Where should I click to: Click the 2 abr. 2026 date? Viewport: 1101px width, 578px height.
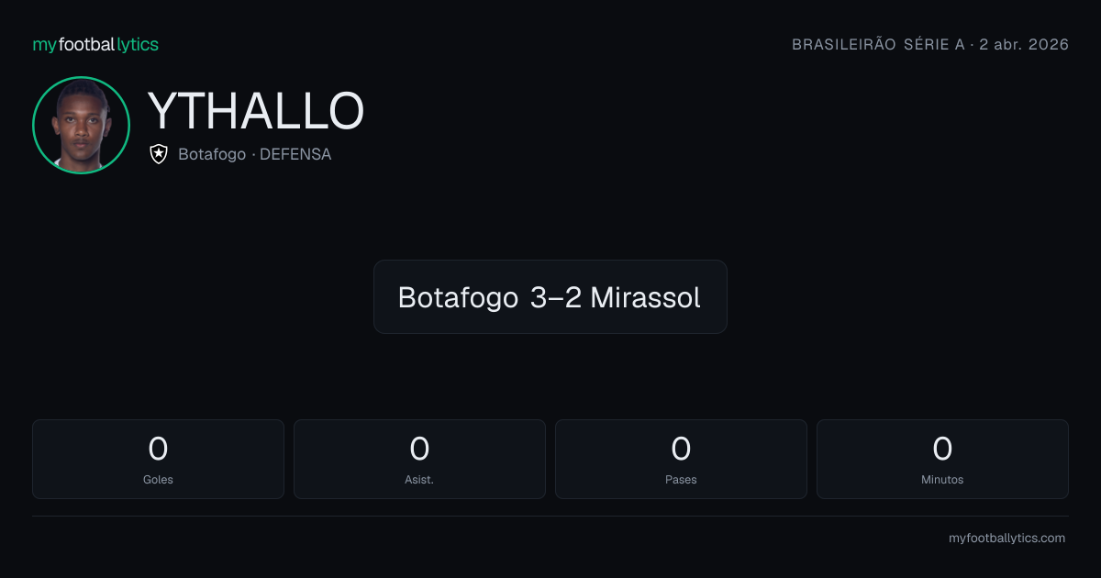[1024, 44]
